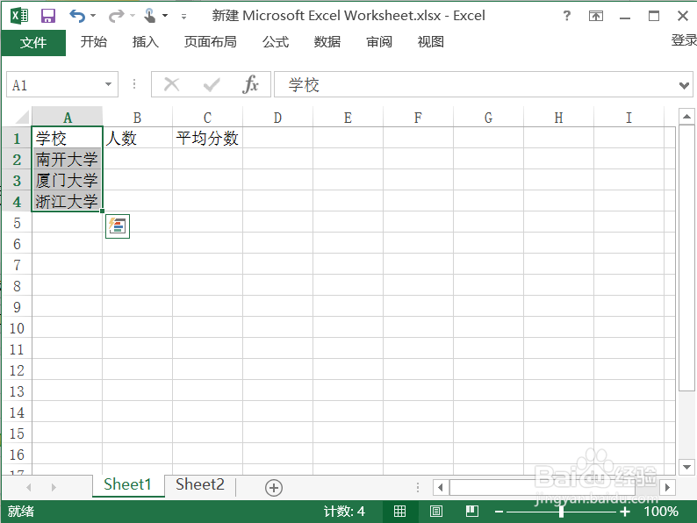Screen dimensions: 697x523
Task: Select the Sheet2 tab
Action: point(200,484)
